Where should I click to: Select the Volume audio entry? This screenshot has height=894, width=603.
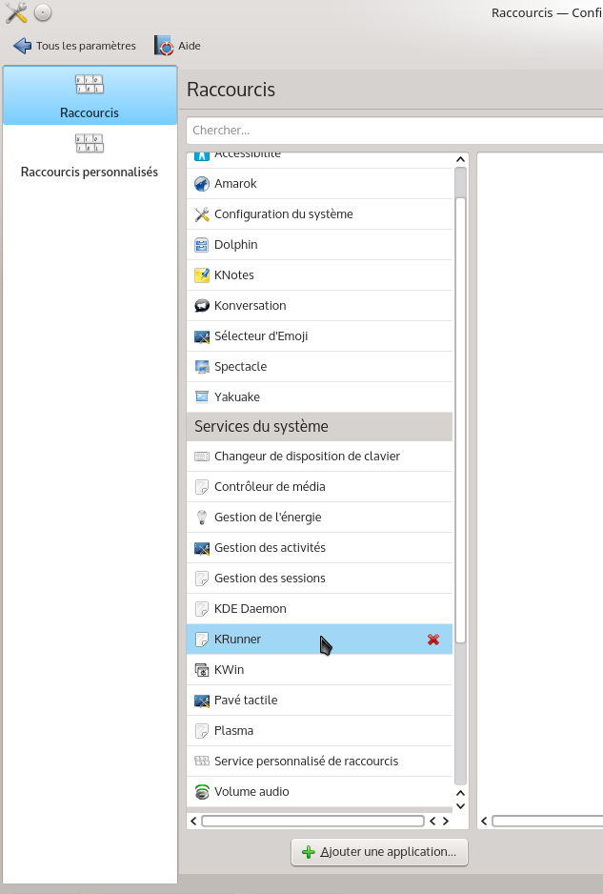pos(320,792)
